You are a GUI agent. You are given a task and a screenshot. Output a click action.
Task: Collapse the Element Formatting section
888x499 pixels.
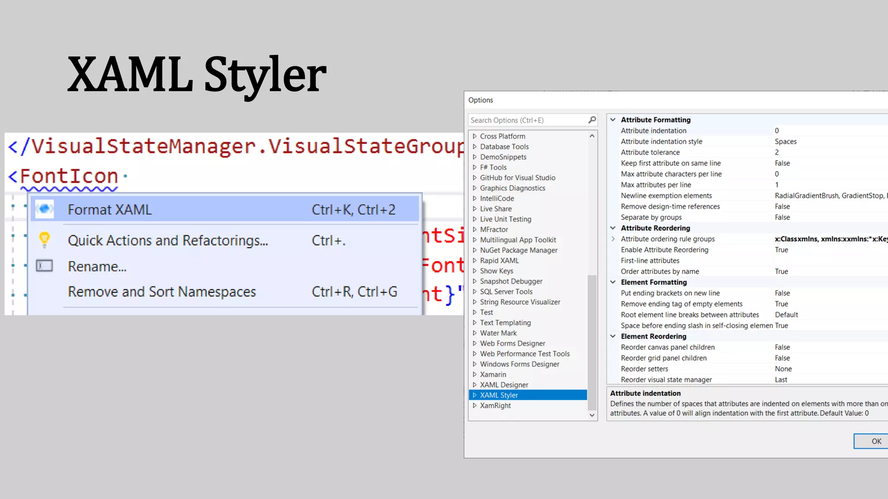[613, 282]
